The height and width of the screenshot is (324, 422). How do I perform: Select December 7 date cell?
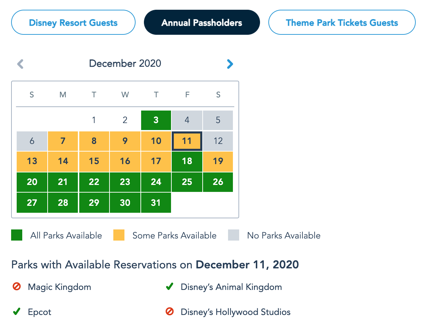click(x=63, y=141)
